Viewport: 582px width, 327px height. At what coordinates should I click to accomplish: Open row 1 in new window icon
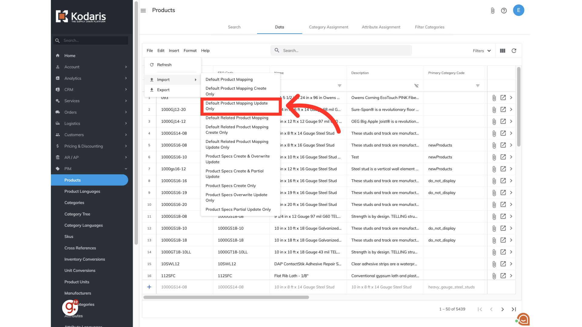pos(503,97)
